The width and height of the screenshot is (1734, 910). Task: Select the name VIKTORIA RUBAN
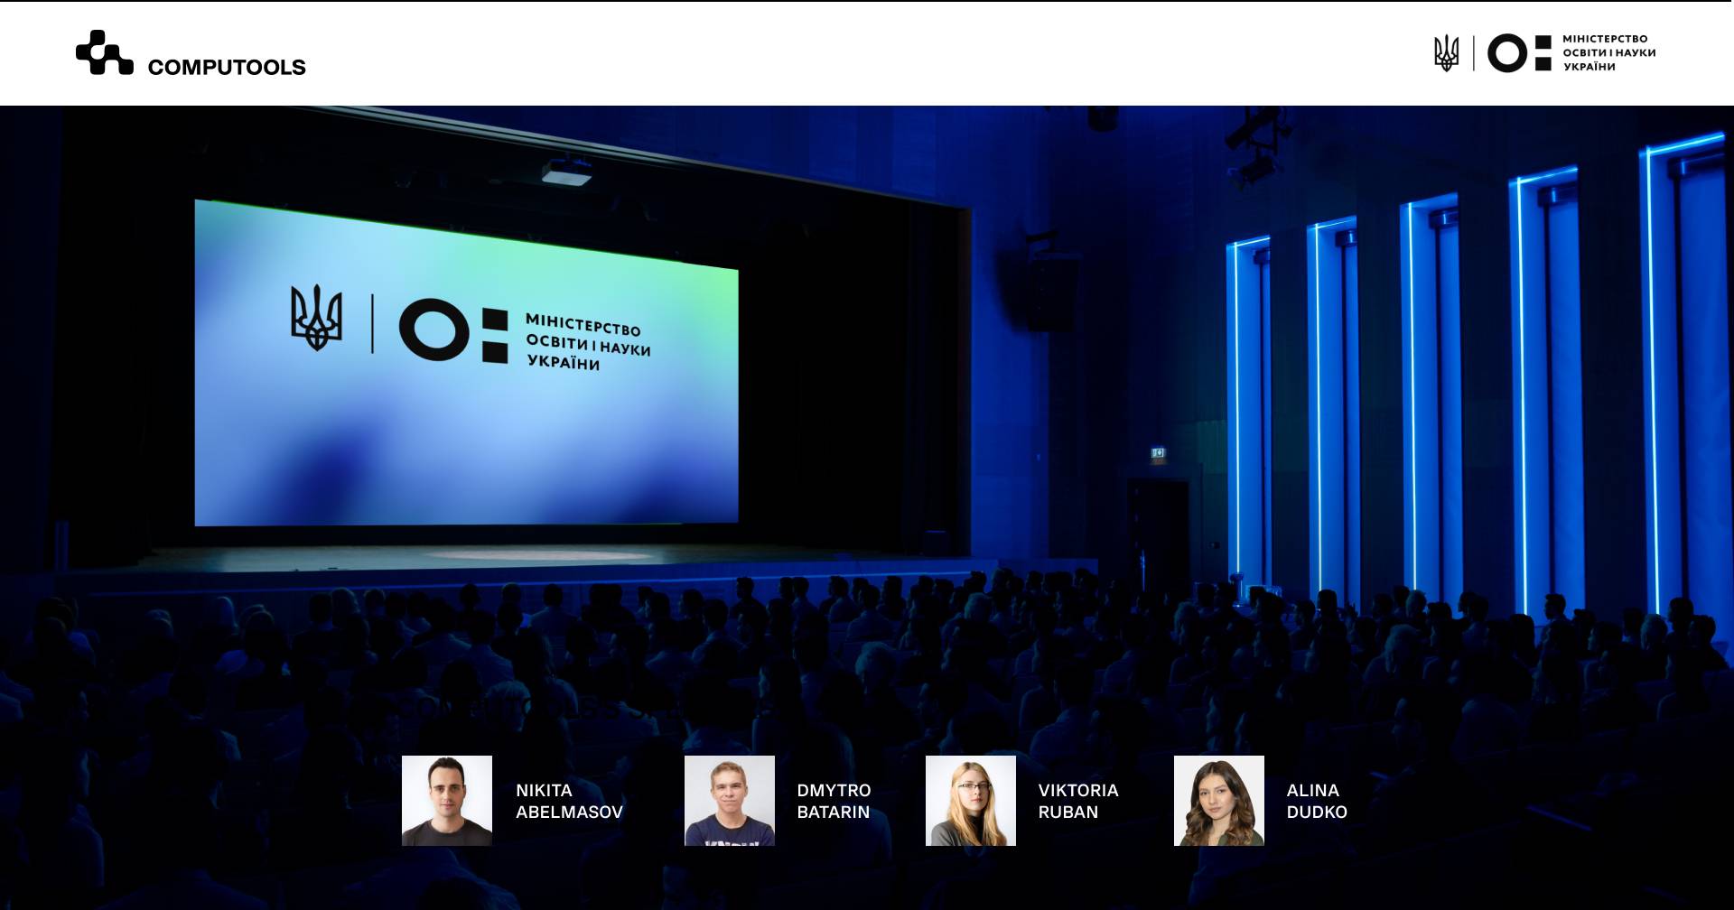1078,801
